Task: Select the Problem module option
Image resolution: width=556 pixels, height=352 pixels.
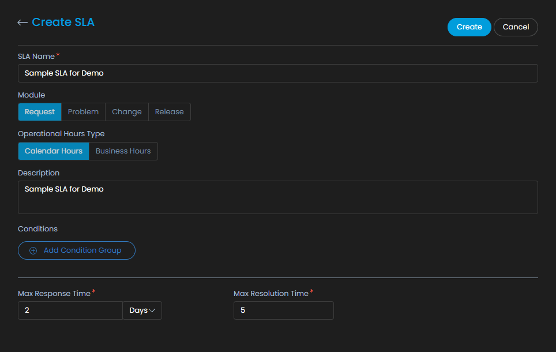Action: pos(83,112)
